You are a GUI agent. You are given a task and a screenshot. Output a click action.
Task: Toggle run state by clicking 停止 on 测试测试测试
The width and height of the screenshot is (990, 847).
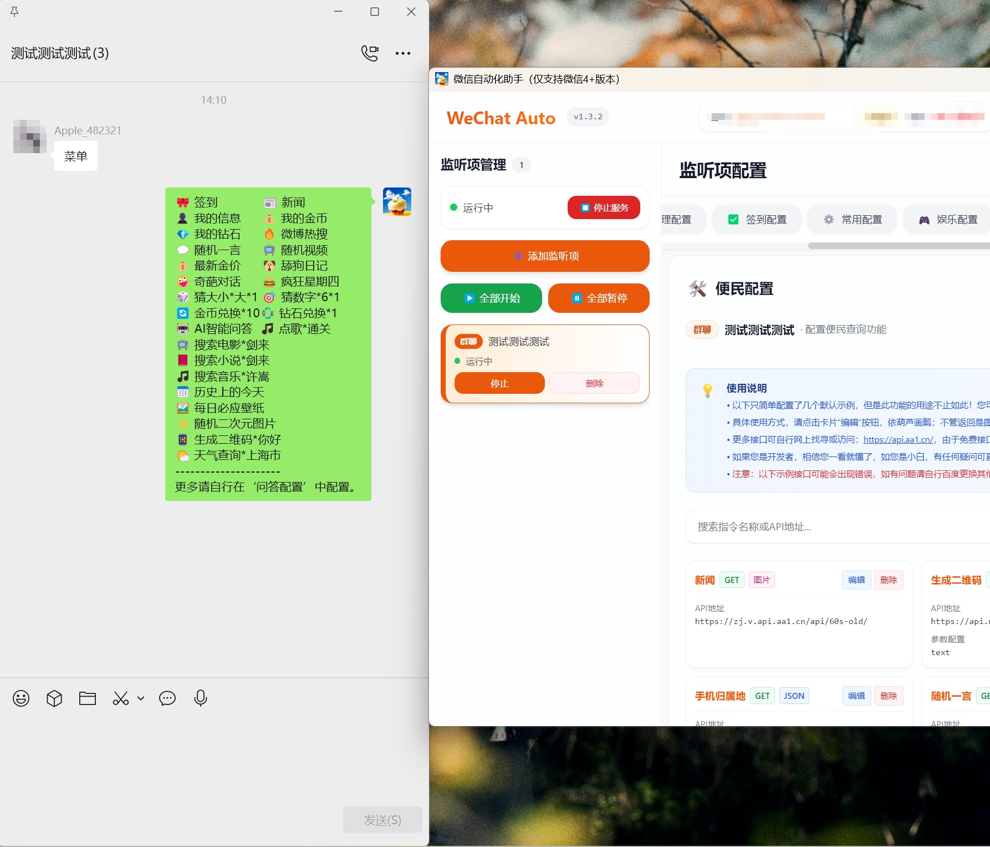[x=499, y=383]
